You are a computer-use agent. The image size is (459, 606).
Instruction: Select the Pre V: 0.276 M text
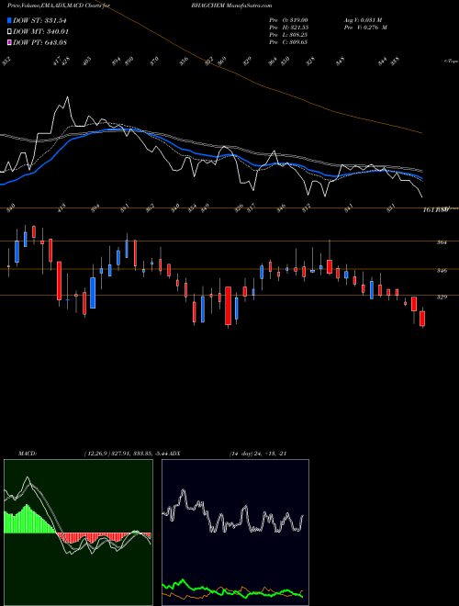pyautogui.click(x=365, y=27)
